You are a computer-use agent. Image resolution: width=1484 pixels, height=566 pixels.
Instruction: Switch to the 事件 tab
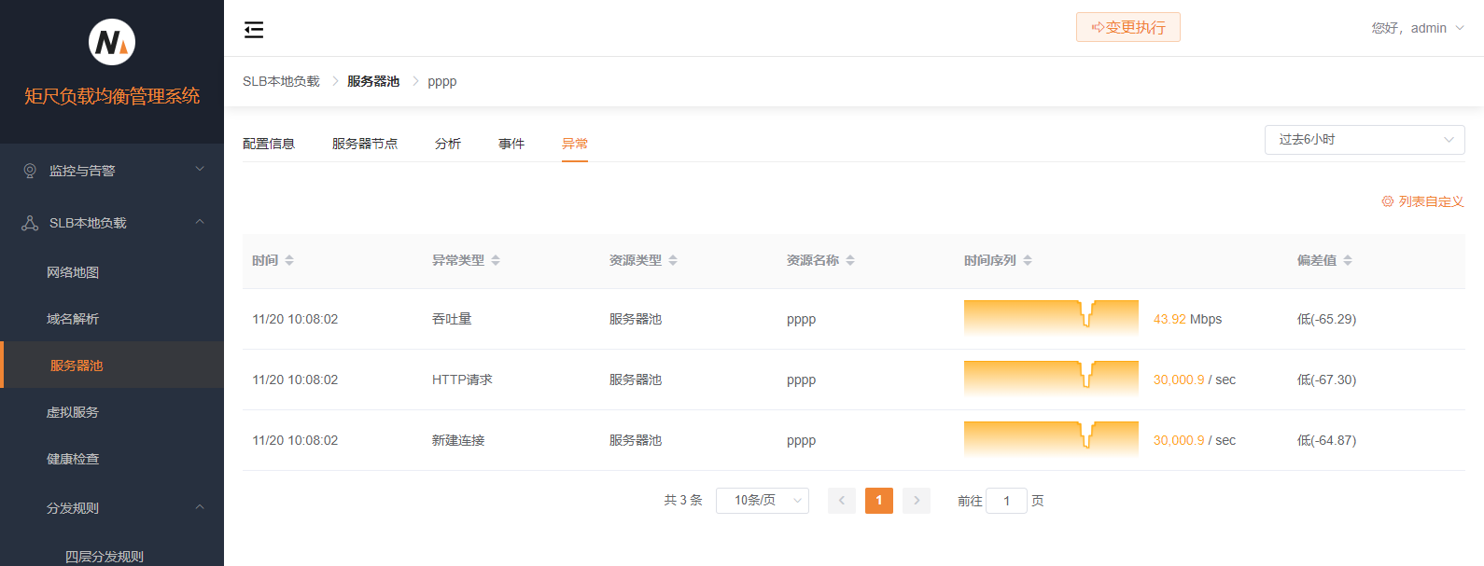[x=511, y=144]
